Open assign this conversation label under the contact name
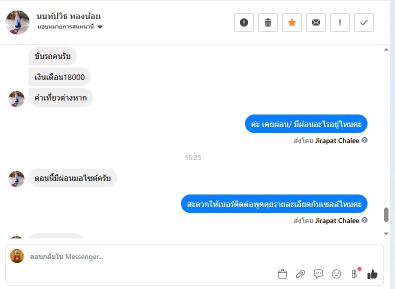Viewport: 395px width, 289px height. [x=65, y=26]
